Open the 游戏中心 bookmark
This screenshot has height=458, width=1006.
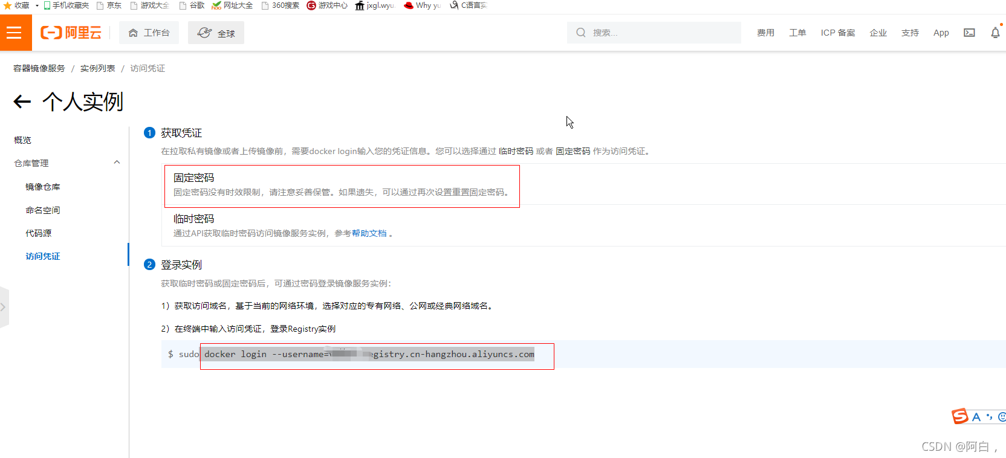[x=327, y=5]
